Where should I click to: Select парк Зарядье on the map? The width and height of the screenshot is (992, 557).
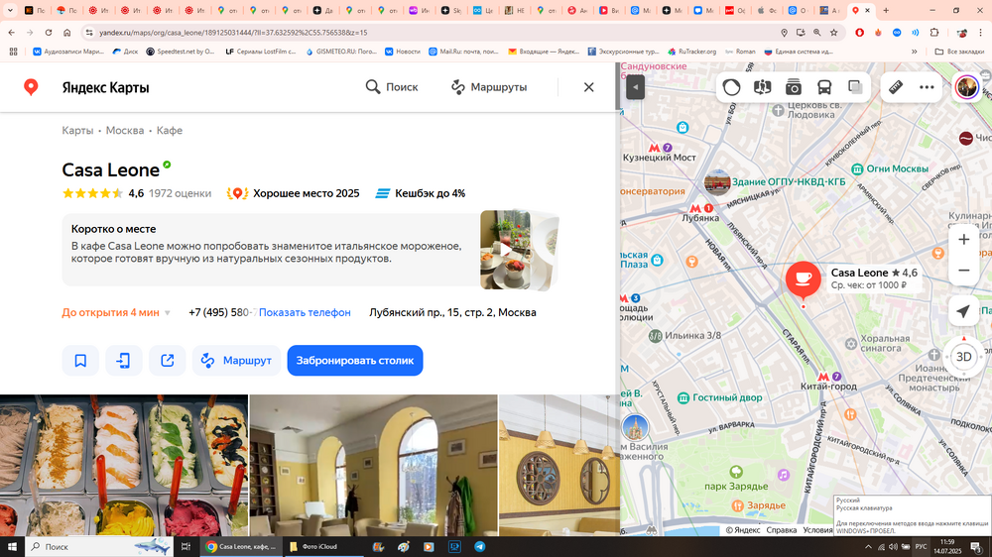(736, 486)
